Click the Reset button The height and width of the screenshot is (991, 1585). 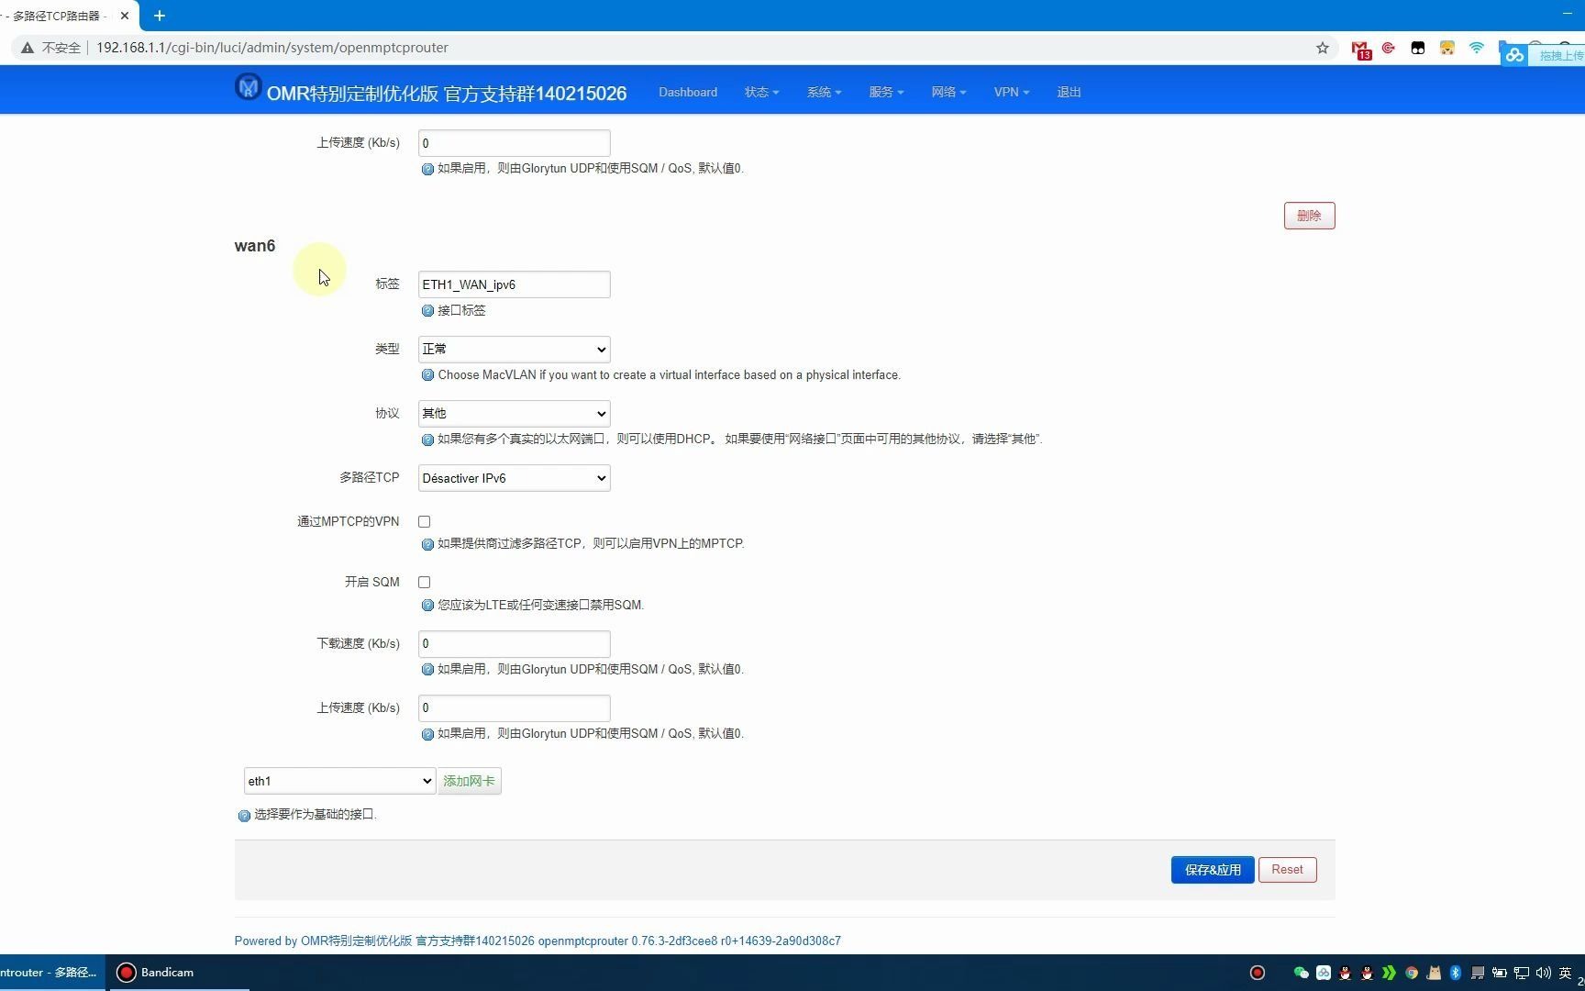(1287, 870)
